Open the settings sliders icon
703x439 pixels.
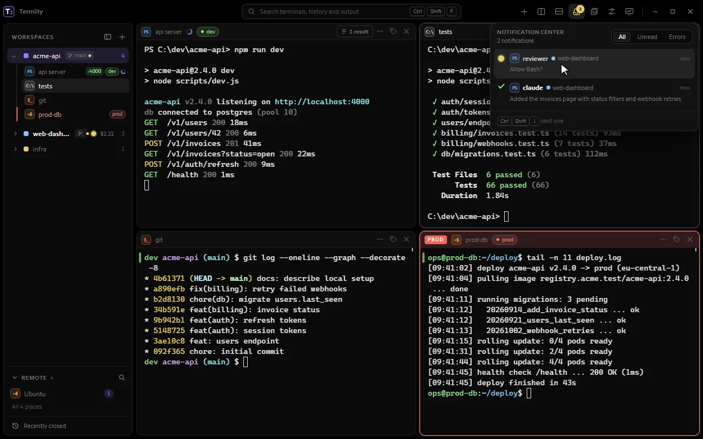612,12
